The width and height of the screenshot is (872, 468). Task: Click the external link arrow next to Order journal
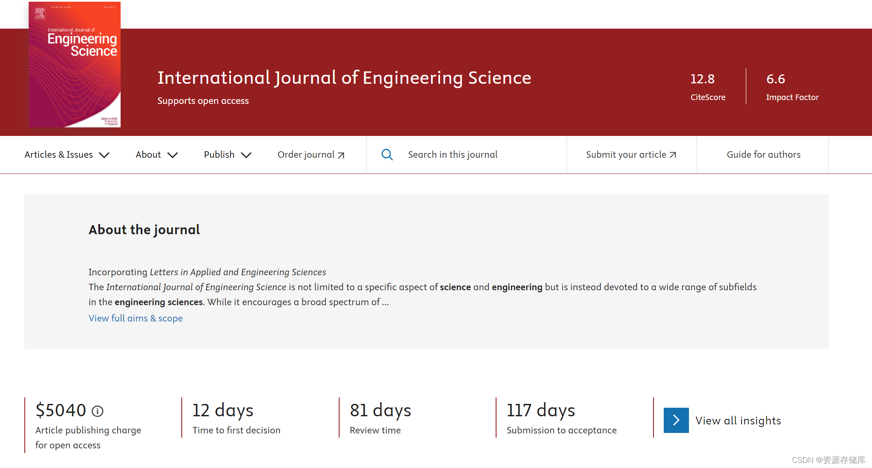click(x=340, y=155)
